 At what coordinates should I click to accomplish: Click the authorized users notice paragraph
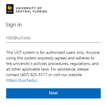click(53, 66)
